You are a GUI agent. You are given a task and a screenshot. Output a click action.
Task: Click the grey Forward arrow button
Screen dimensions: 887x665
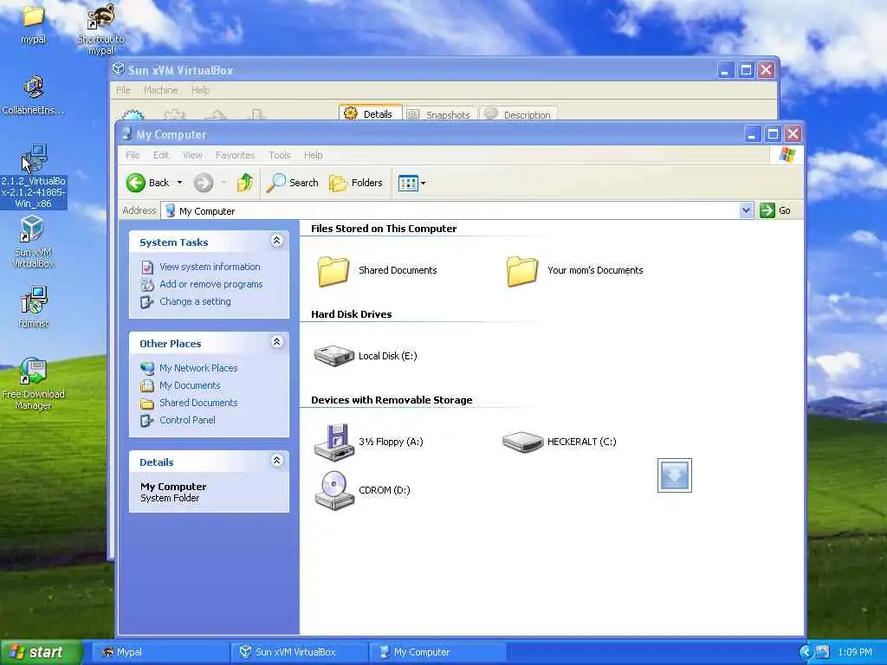(204, 183)
